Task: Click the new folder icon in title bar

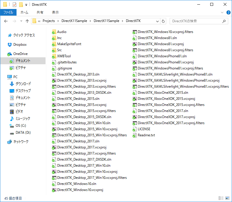Action: pyautogui.click(x=21, y=5)
